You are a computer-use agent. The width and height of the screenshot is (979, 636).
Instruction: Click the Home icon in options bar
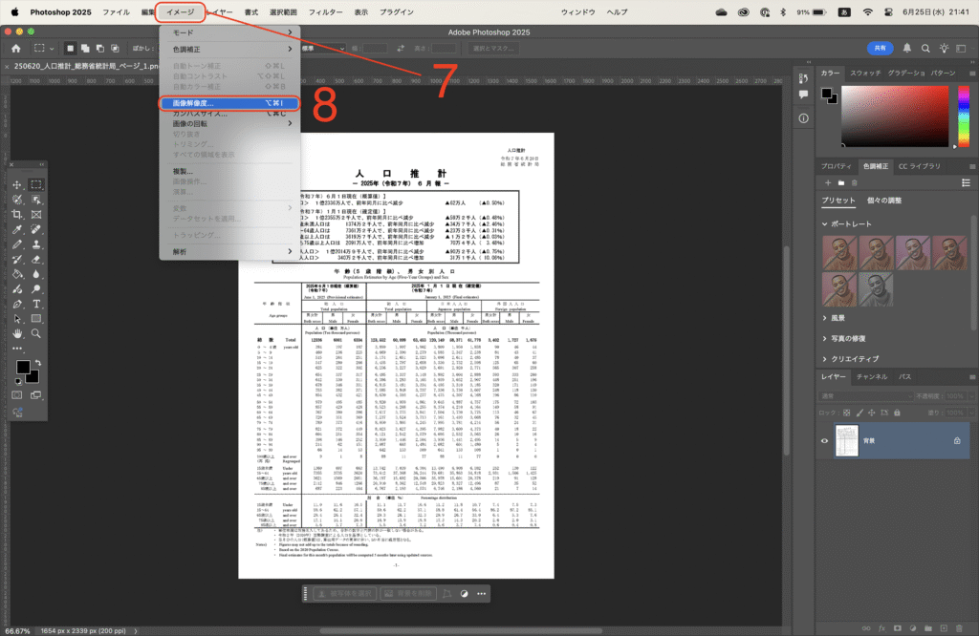click(15, 49)
